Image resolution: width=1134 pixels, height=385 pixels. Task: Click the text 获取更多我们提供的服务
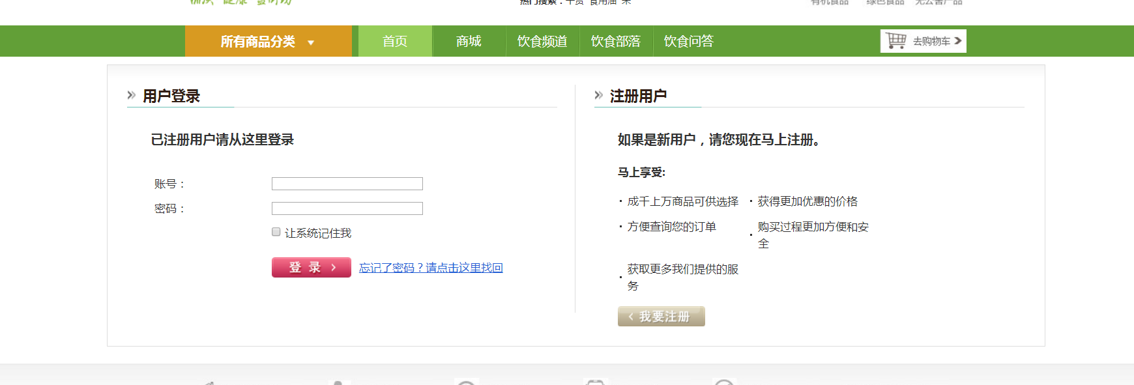click(683, 278)
